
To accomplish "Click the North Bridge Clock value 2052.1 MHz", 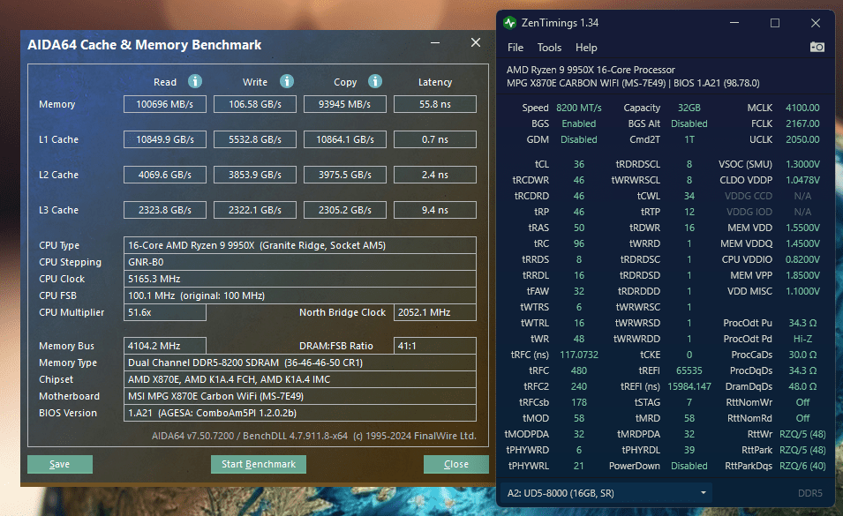I will [x=435, y=312].
